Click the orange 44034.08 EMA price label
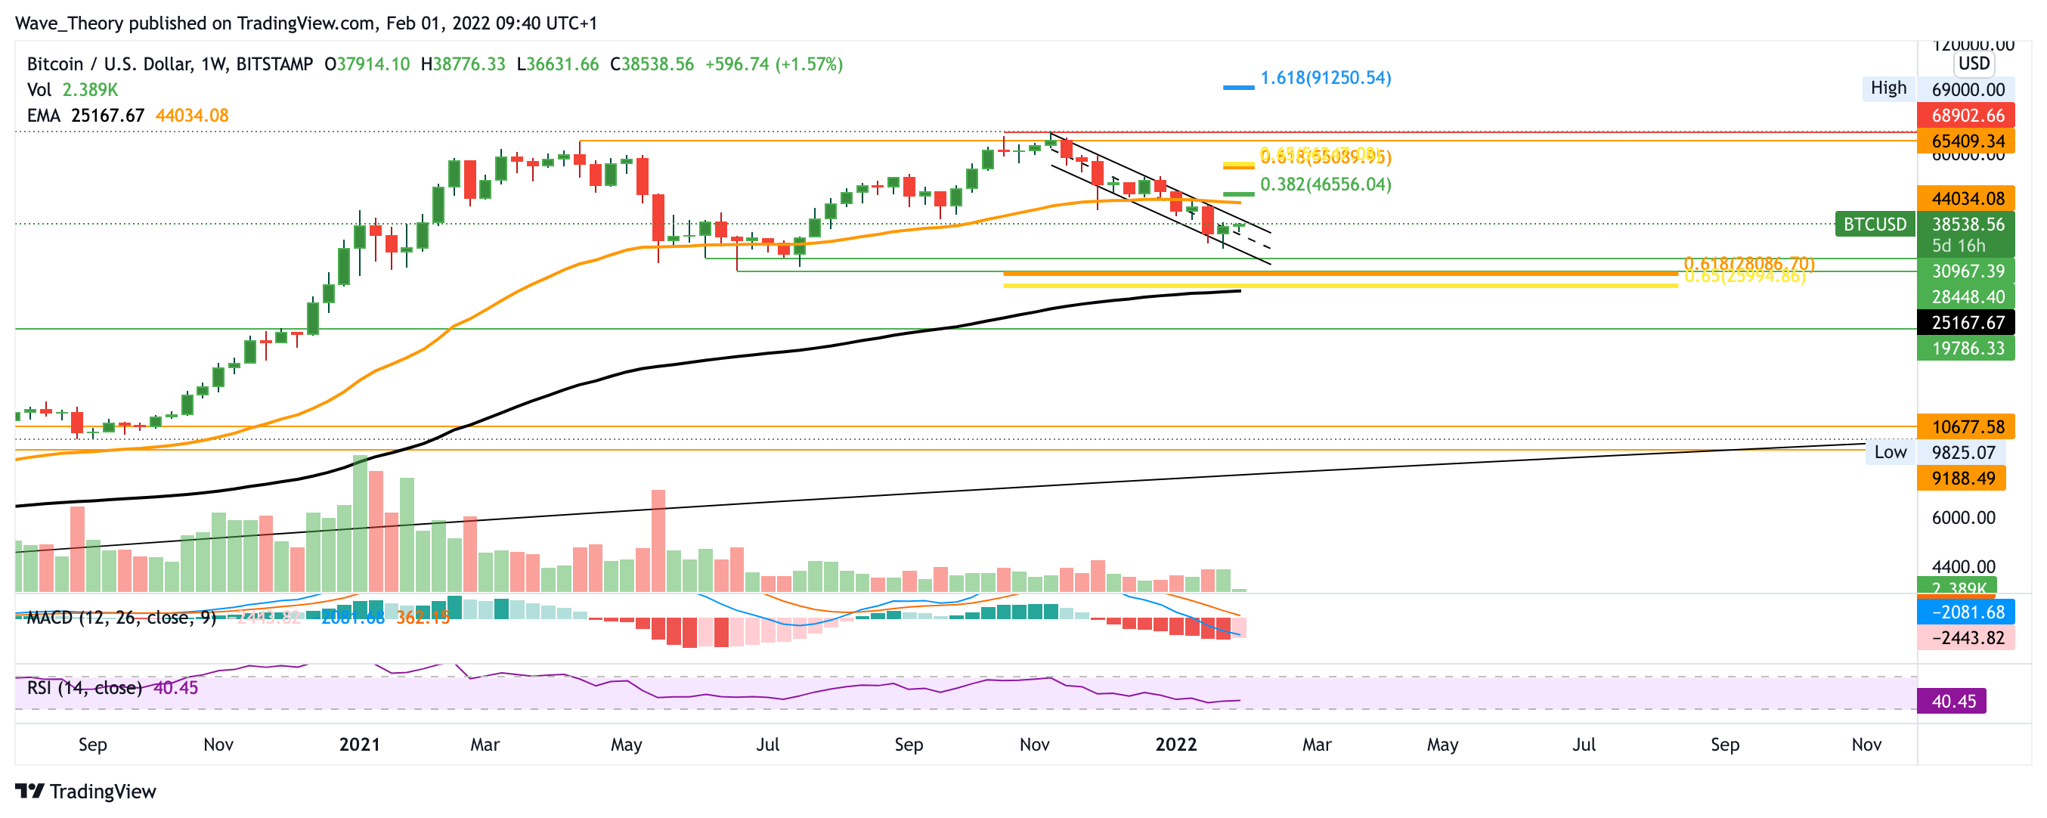This screenshot has width=2047, height=818. pos(1967,198)
